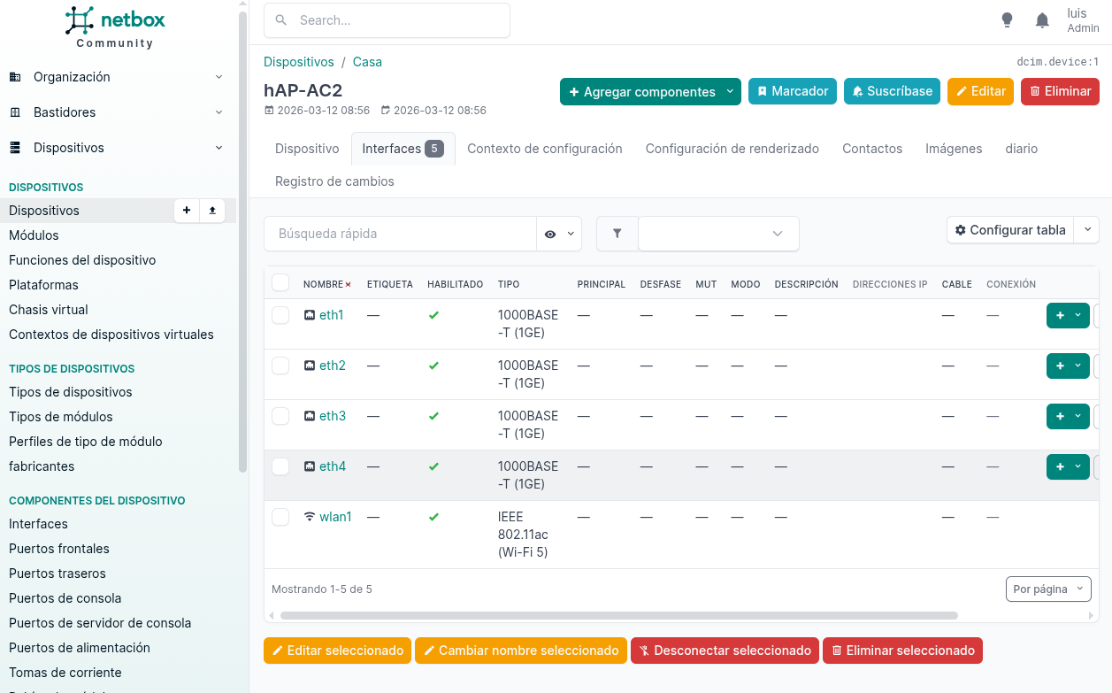Click the import devices upload icon
This screenshot has height=693, width=1112.
(x=212, y=211)
